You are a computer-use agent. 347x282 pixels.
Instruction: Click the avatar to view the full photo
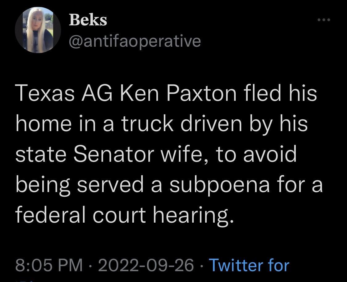[38, 29]
